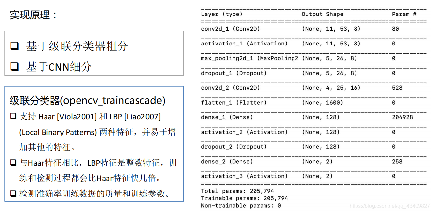The image size is (433, 212).
Task: Click the title 级联分类器(opencv_traincascade)
Action: pyautogui.click(x=87, y=100)
